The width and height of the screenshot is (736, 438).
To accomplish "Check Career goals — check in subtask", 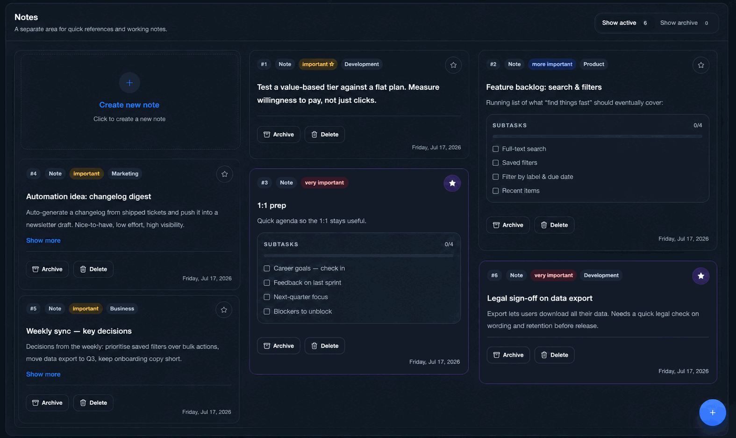I will point(267,268).
